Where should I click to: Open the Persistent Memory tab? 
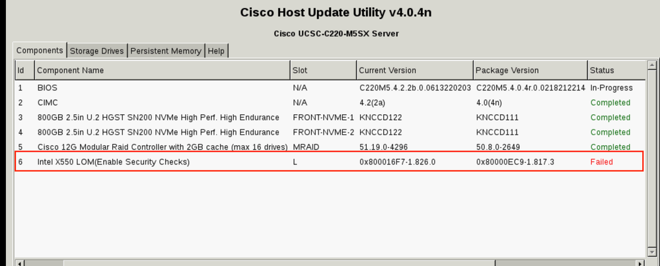166,51
